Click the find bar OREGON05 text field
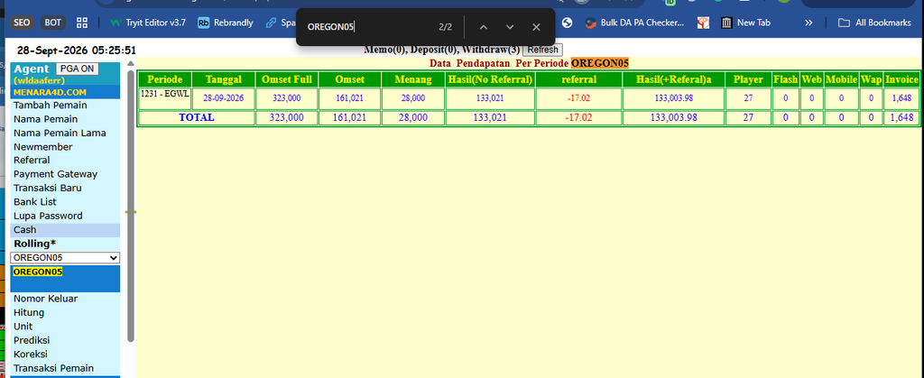924x378 pixels. (x=368, y=27)
